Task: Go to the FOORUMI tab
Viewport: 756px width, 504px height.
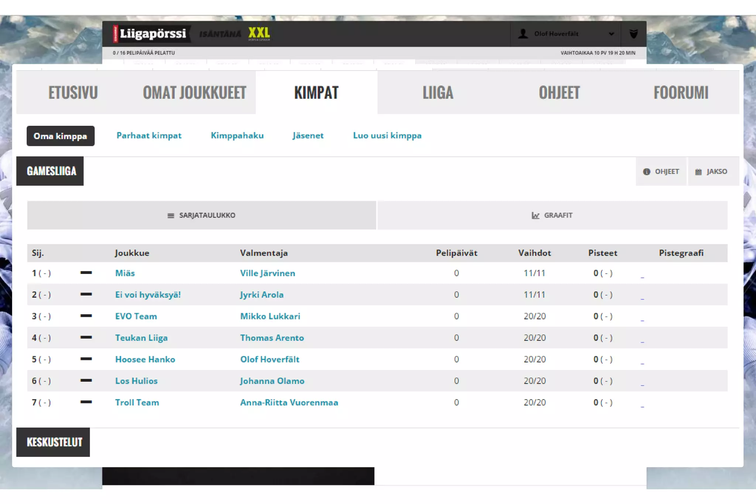Action: [x=681, y=92]
